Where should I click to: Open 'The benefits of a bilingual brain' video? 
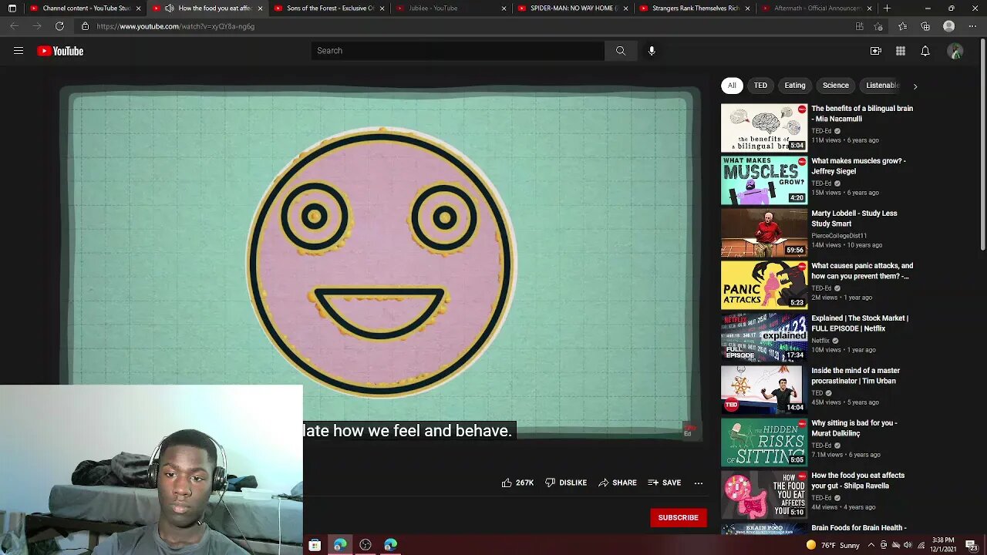[862, 113]
